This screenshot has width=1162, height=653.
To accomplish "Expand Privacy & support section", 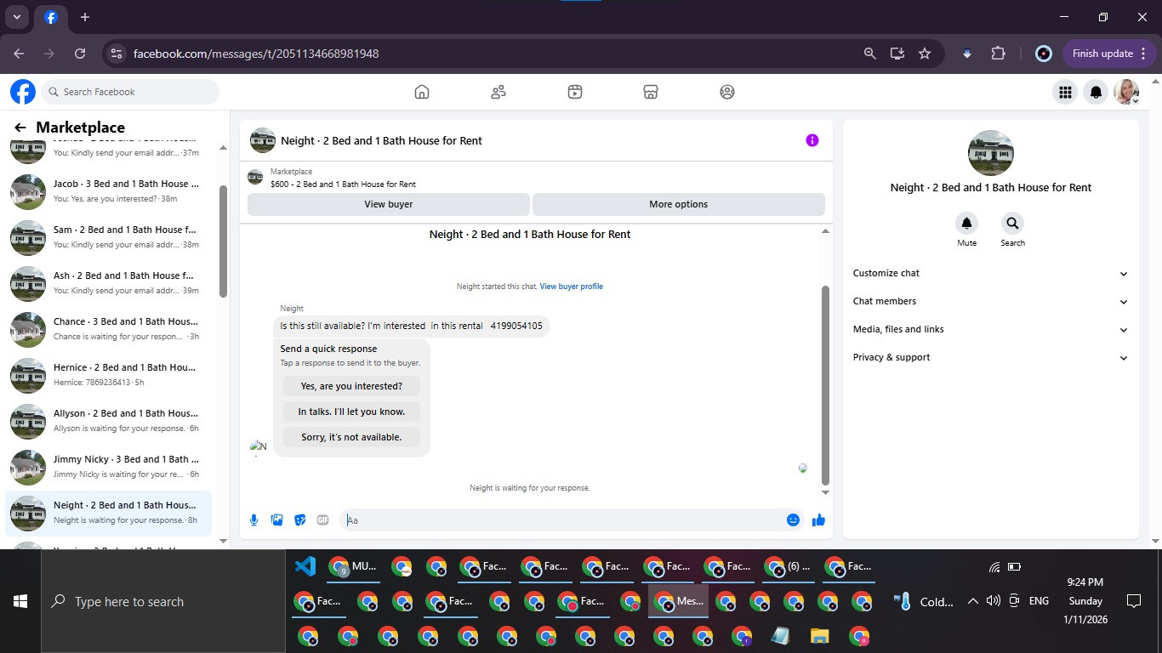I will (x=990, y=357).
